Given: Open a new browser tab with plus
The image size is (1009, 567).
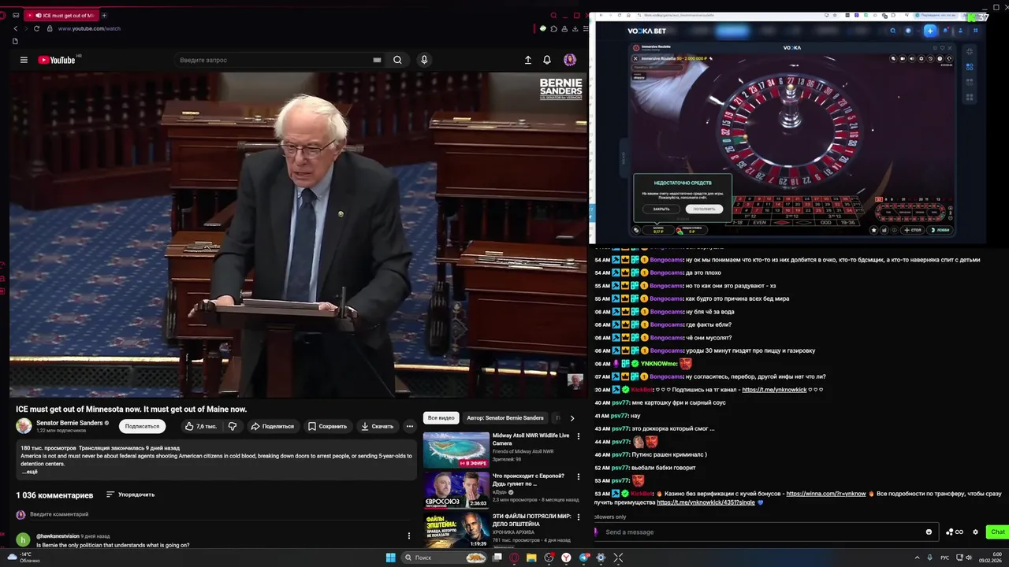Looking at the screenshot, I should pos(104,15).
